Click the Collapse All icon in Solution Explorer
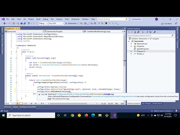 [147, 32]
